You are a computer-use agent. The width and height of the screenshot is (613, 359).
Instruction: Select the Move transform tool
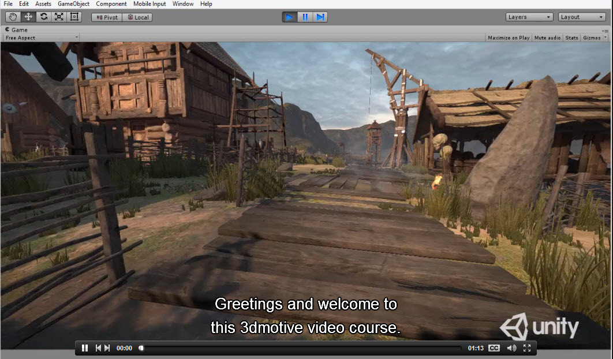[x=28, y=17]
